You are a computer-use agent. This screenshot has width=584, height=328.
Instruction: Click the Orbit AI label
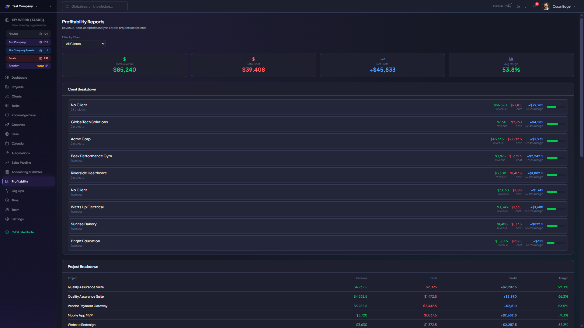[498, 6]
